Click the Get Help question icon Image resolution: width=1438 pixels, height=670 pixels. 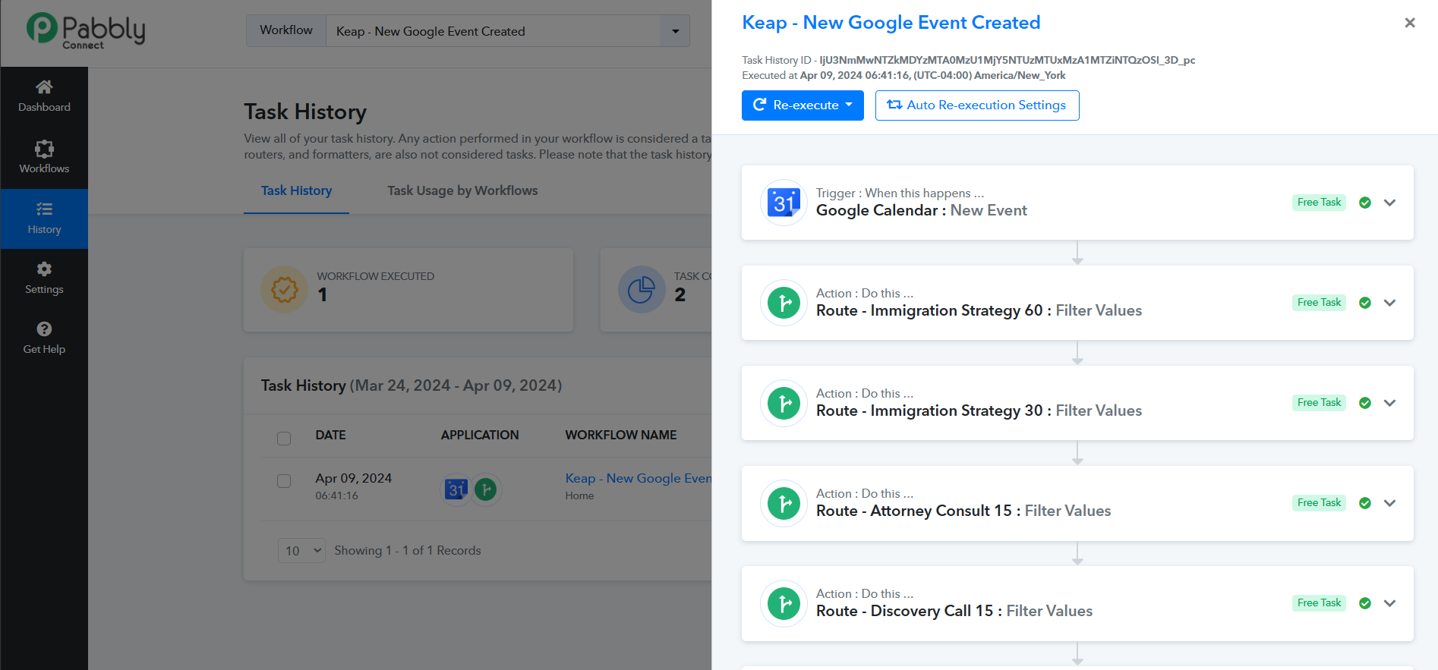tap(44, 329)
